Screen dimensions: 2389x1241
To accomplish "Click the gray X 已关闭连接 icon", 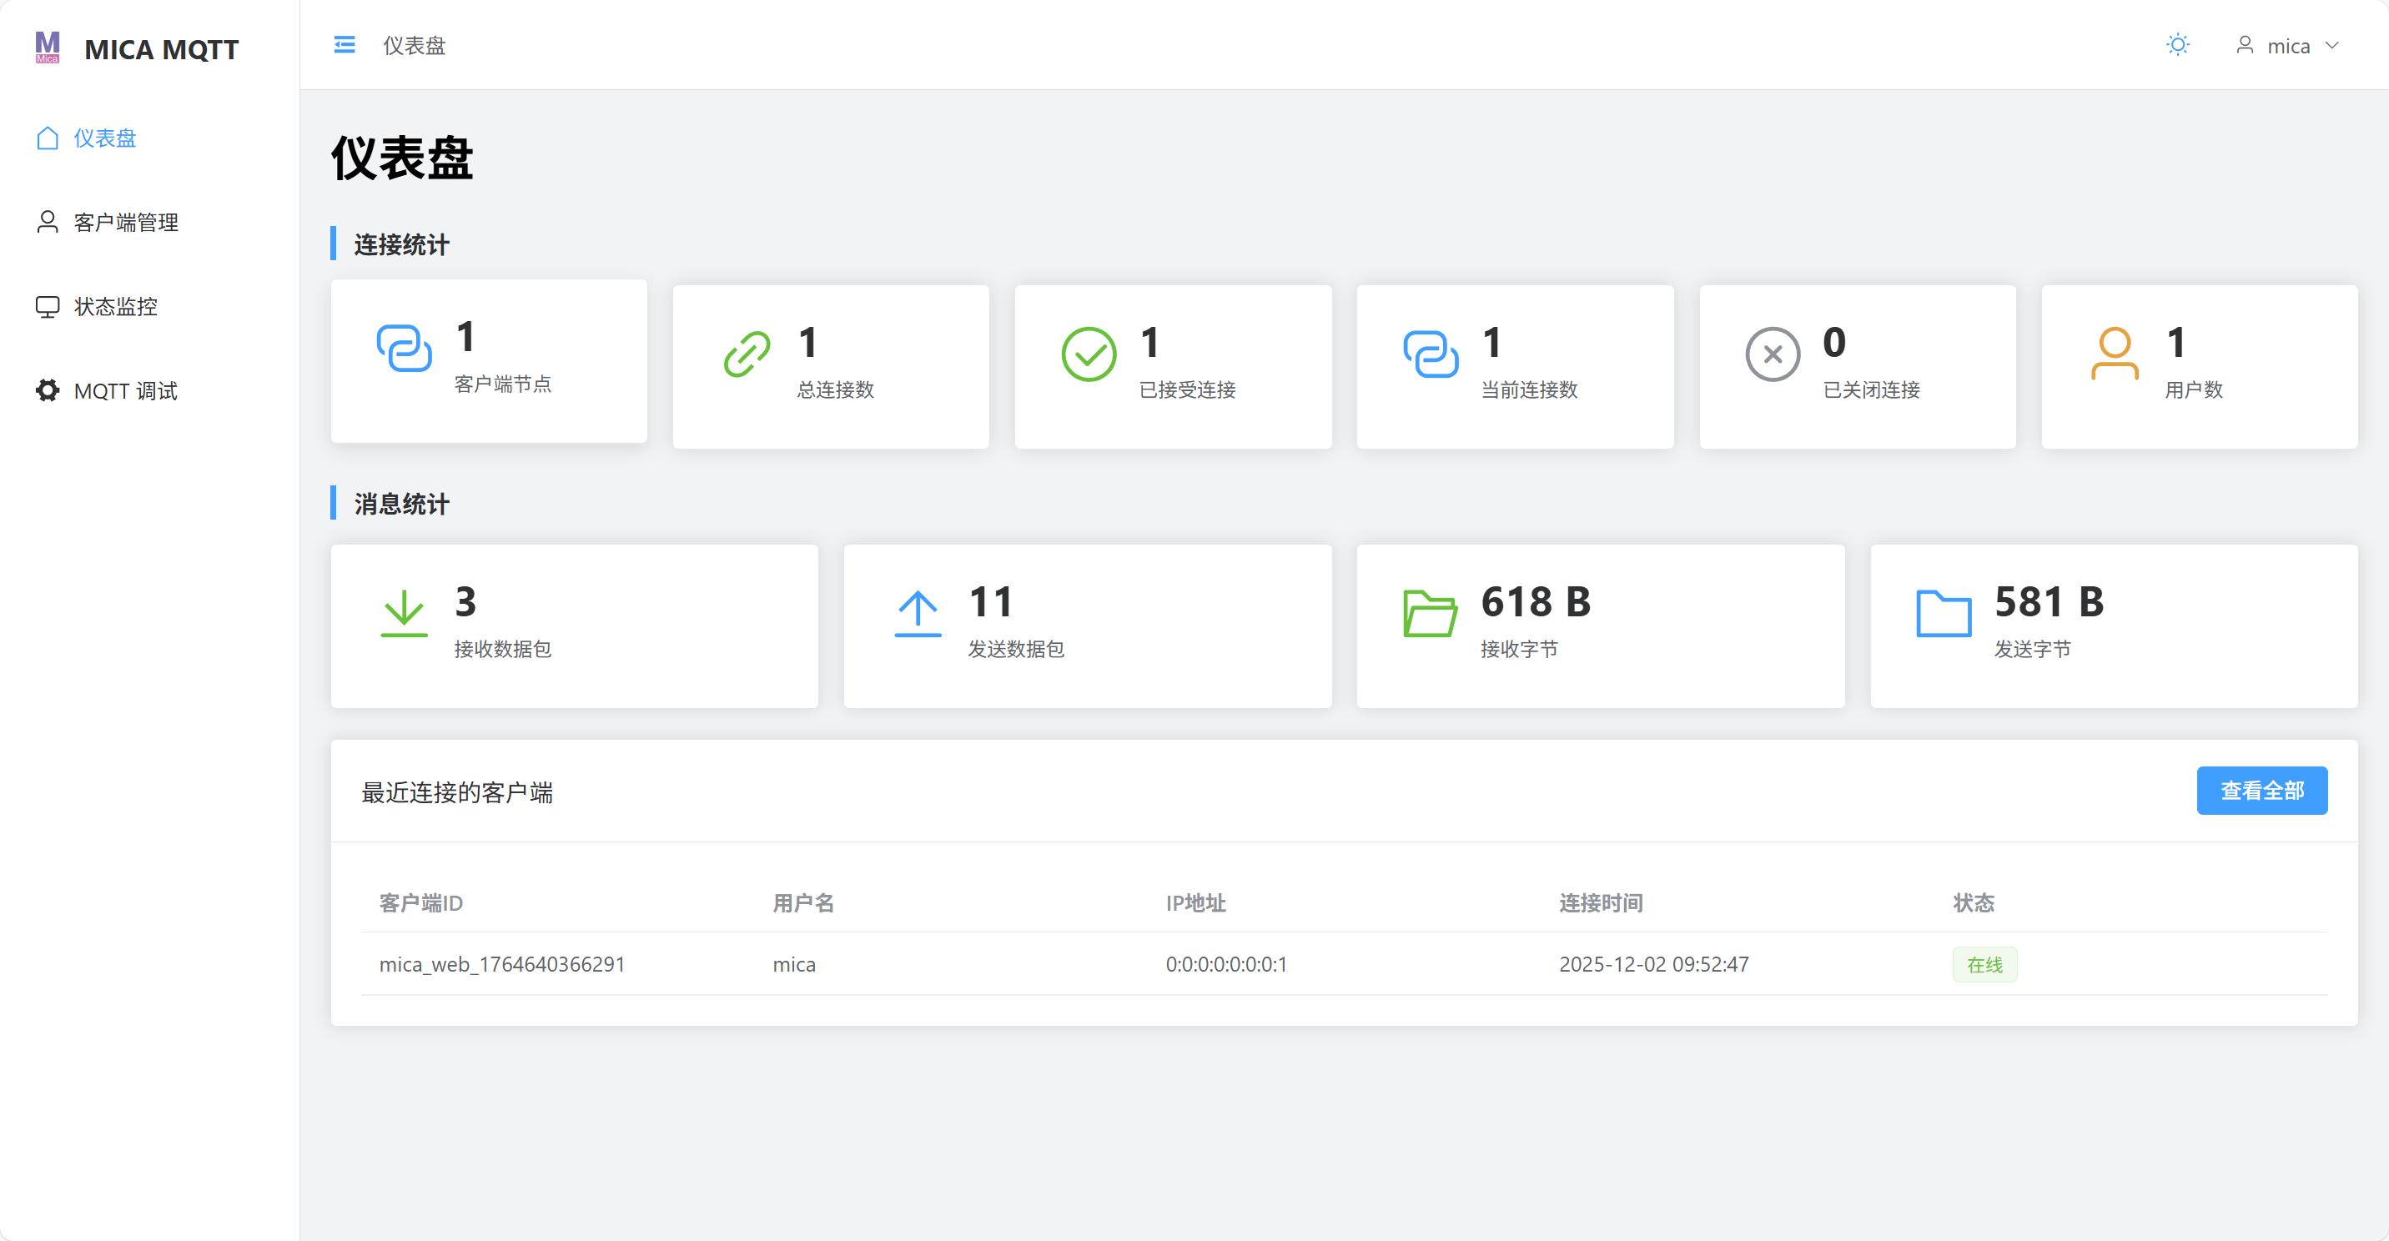I will 1773,354.
